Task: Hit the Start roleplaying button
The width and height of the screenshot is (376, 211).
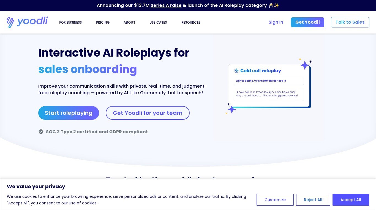Action: click(x=69, y=113)
